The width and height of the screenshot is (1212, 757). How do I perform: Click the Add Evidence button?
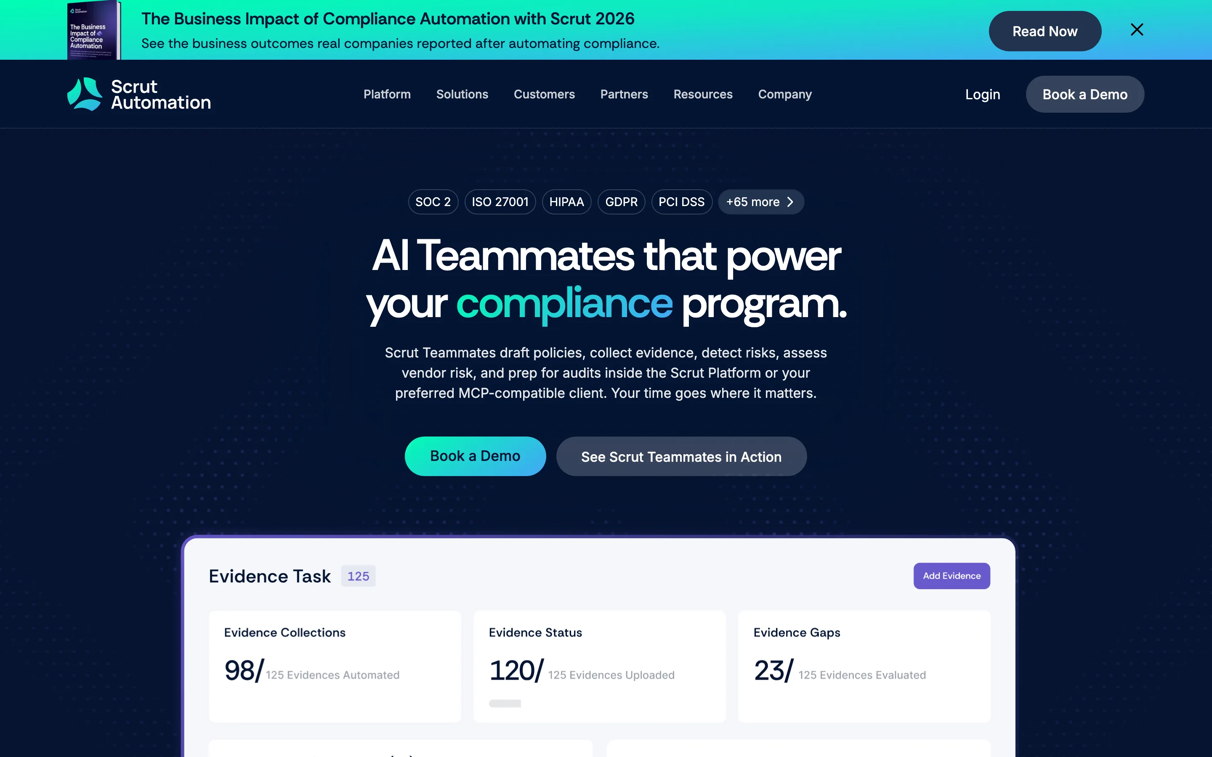(x=952, y=576)
